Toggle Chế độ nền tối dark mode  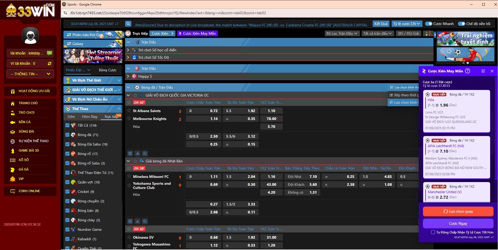click(462, 24)
